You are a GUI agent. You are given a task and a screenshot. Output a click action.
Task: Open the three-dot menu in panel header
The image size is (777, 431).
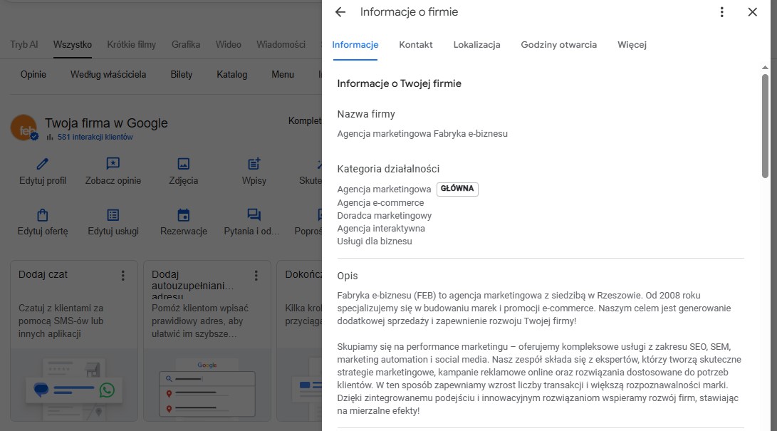pyautogui.click(x=722, y=12)
